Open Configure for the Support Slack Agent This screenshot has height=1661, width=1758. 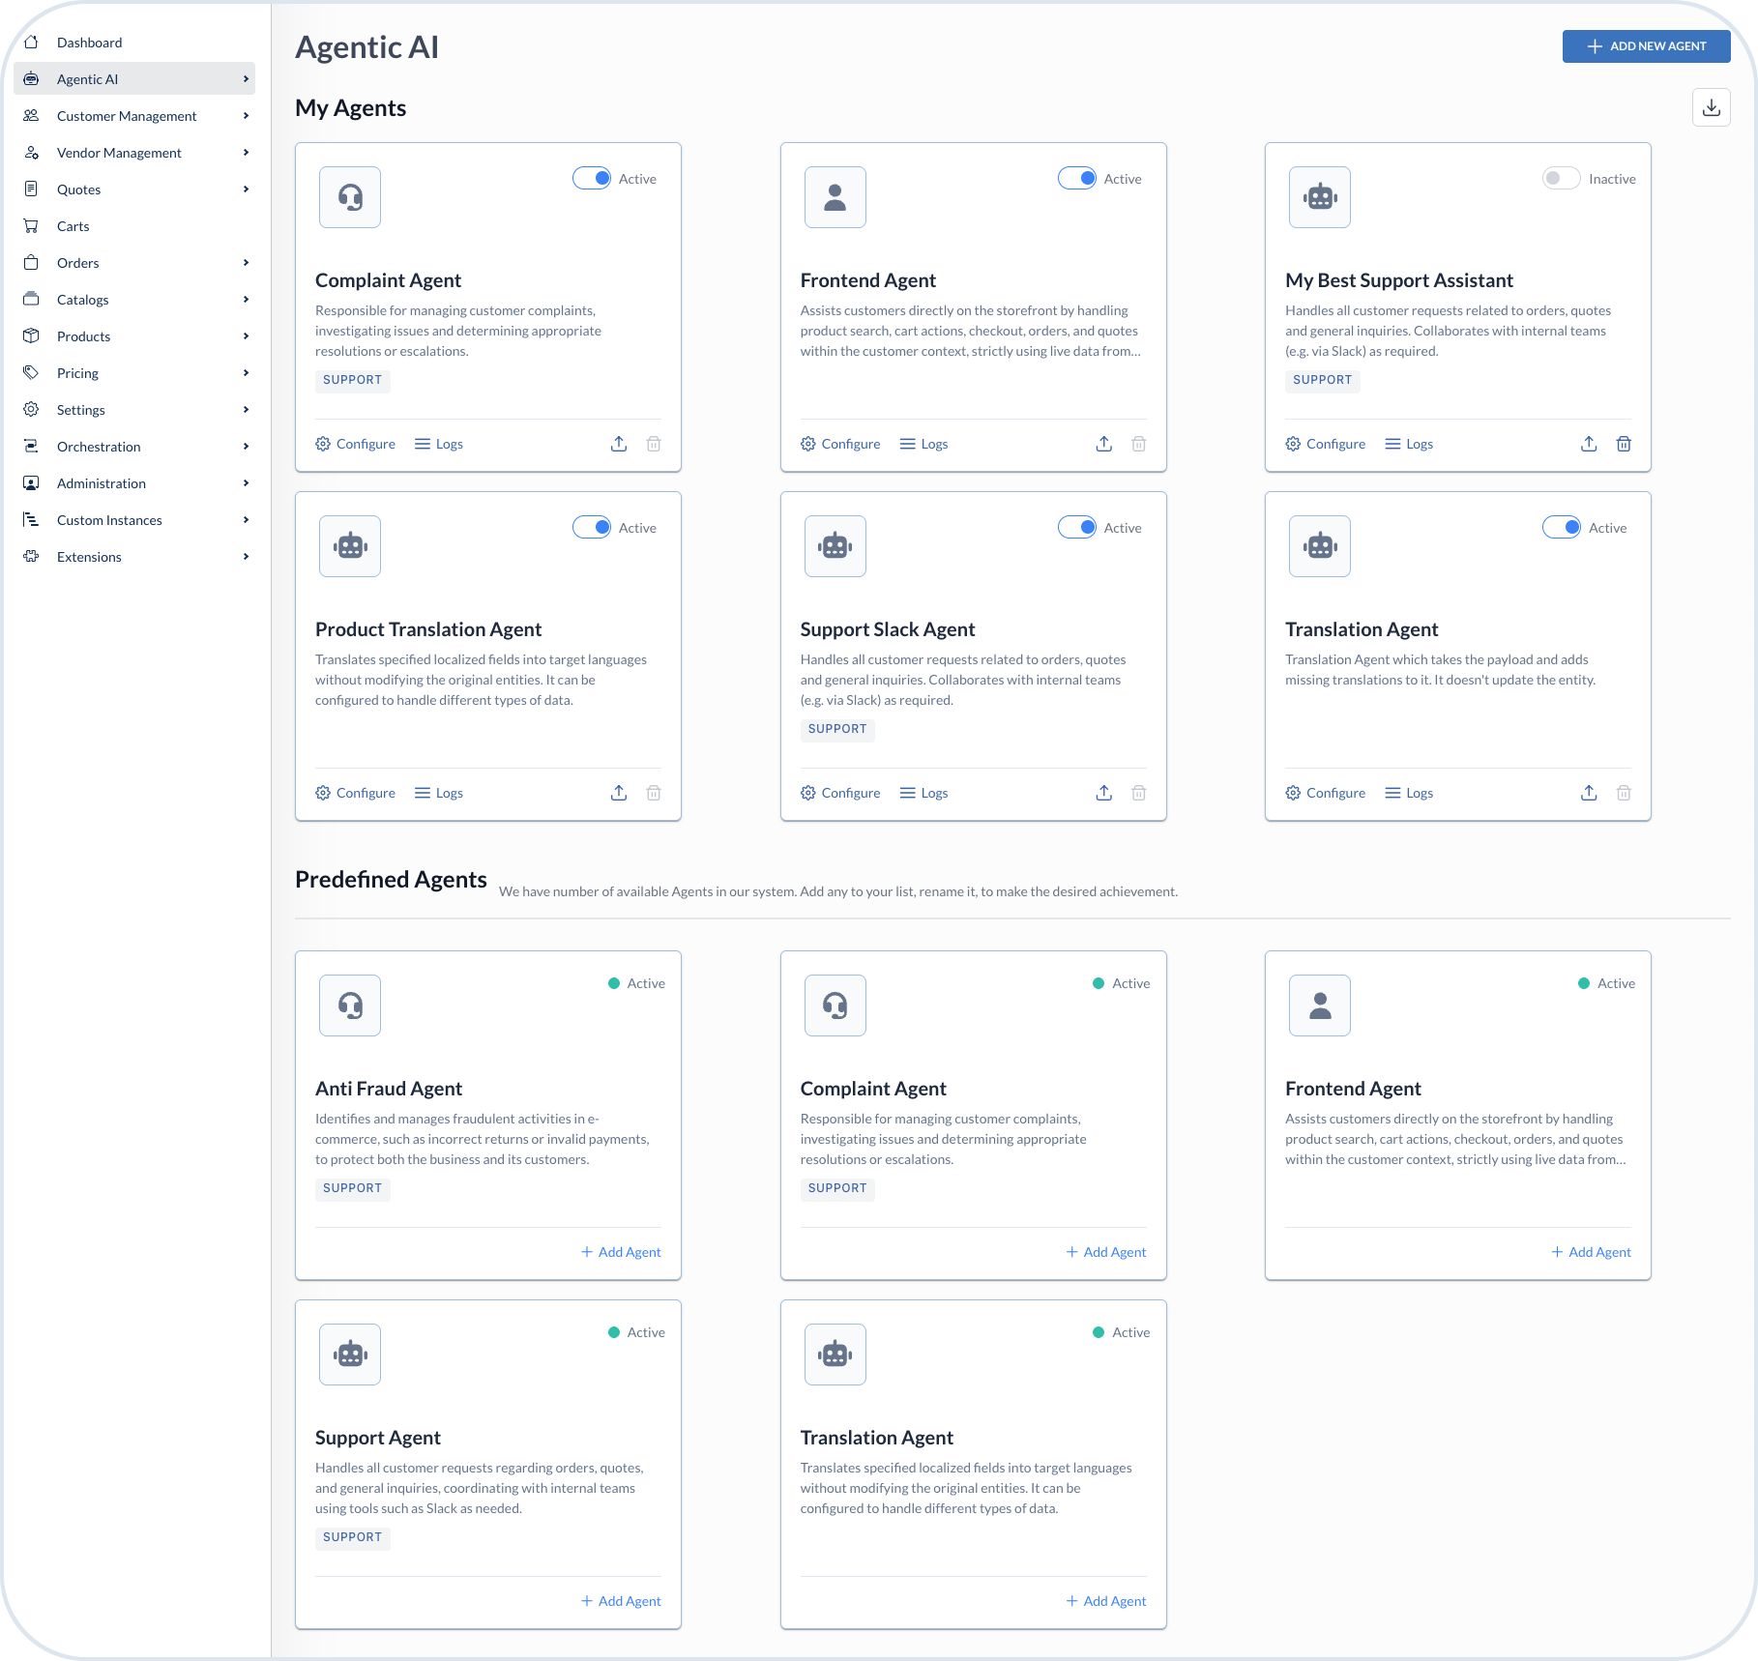pyautogui.click(x=840, y=792)
